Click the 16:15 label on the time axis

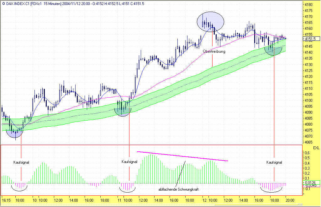tap(6, 200)
